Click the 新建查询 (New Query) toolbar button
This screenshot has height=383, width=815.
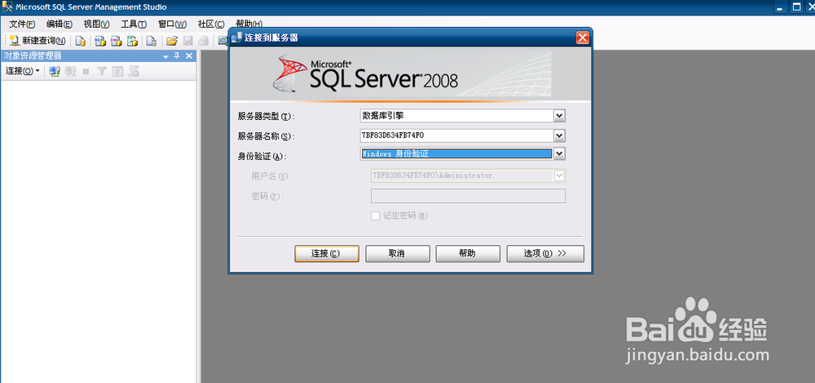pyautogui.click(x=37, y=41)
